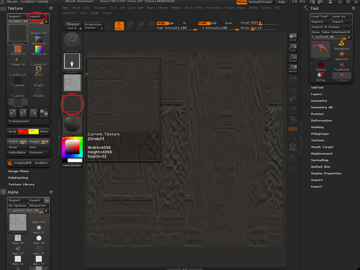Open the Document menu
The width and height of the screenshot is (360, 270).
[100, 8]
